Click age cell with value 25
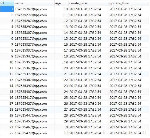The image size is (150, 138). click(62, 98)
